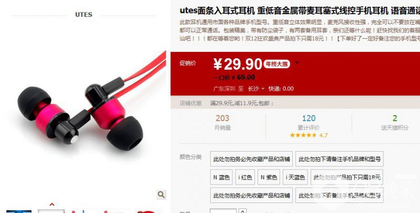Viewport: 420px width, 213px height.
Task: Open the 203 月销量 sales tab
Action: (222, 122)
